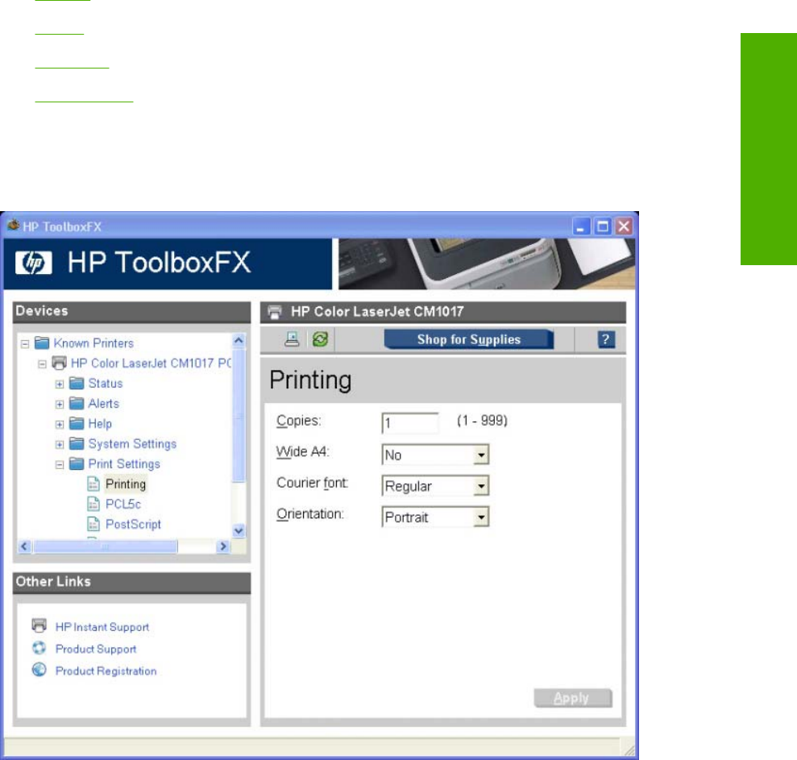This screenshot has width=797, height=760.
Task: Click the Product Registration globe icon
Action: [39, 670]
